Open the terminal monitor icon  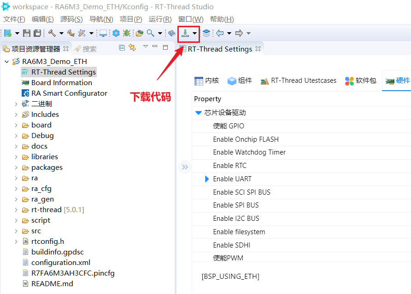[103, 33]
